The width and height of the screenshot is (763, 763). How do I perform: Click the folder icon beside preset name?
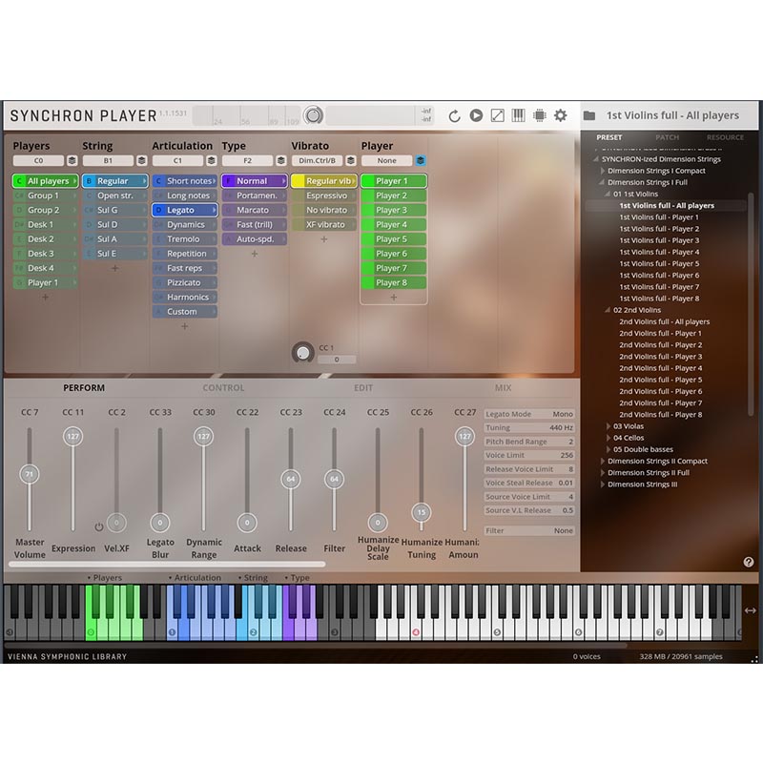click(589, 115)
